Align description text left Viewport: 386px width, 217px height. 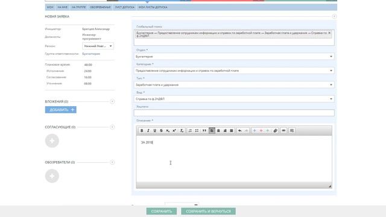point(212,131)
